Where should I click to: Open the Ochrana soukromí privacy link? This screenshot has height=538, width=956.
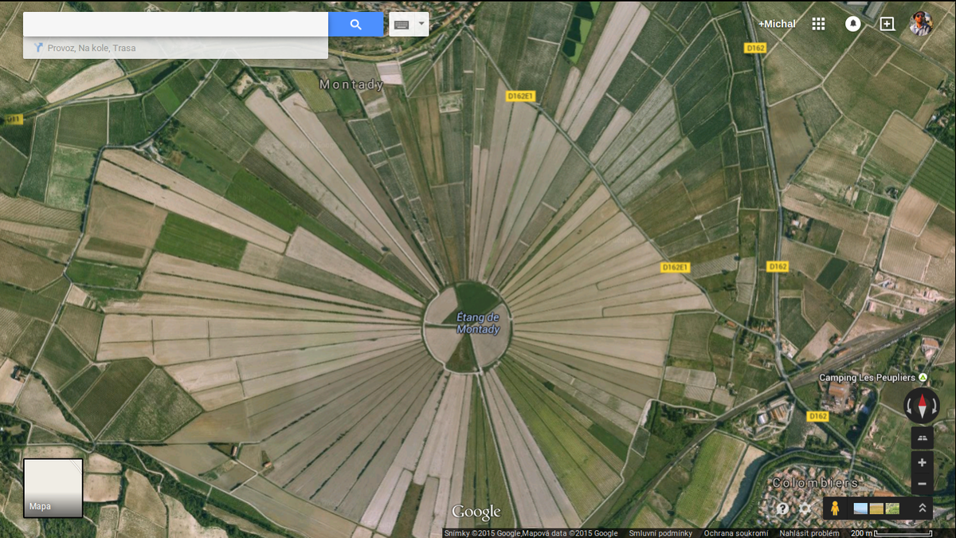click(735, 533)
